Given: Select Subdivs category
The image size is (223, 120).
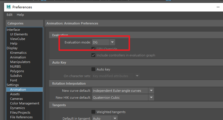Looking at the screenshot, I should pyautogui.click(x=16, y=76).
